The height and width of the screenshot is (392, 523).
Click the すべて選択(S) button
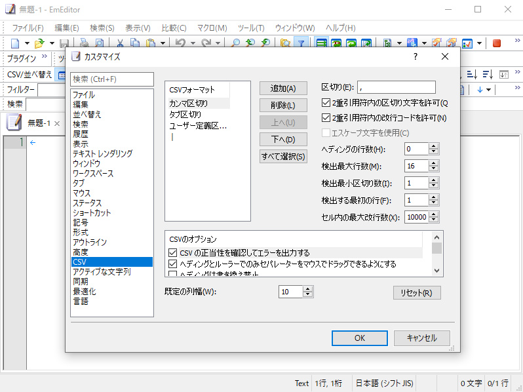pos(283,157)
